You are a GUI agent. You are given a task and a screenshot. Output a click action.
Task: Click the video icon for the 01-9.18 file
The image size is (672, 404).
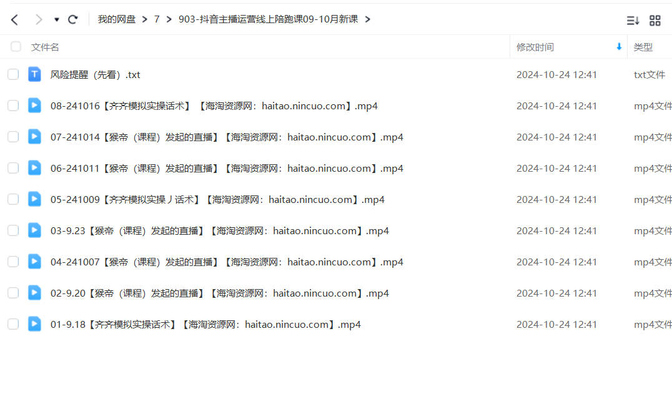pos(35,324)
